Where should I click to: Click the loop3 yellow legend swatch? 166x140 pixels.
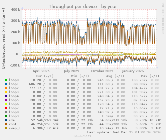coord(6,92)
